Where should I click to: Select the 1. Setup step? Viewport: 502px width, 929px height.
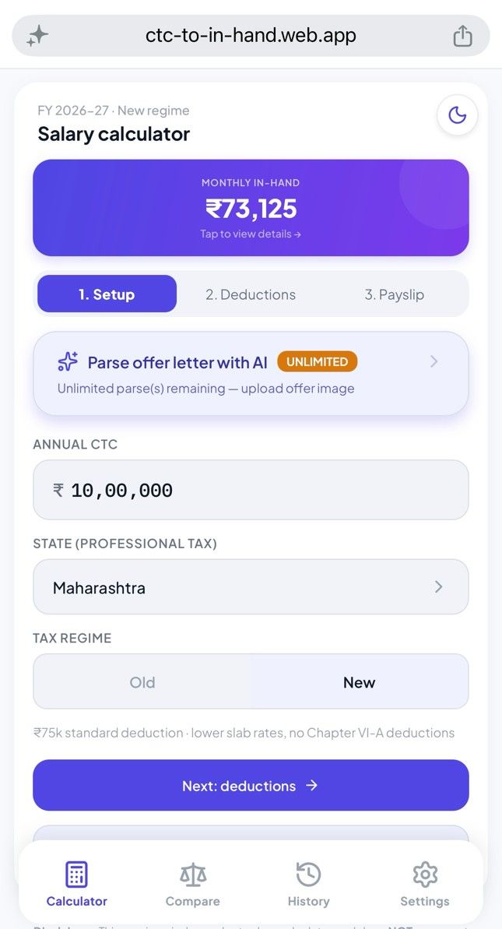(x=107, y=294)
